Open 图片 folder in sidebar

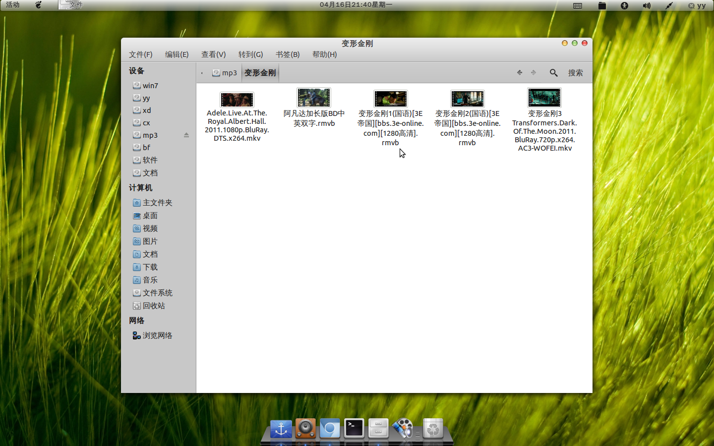(x=145, y=241)
